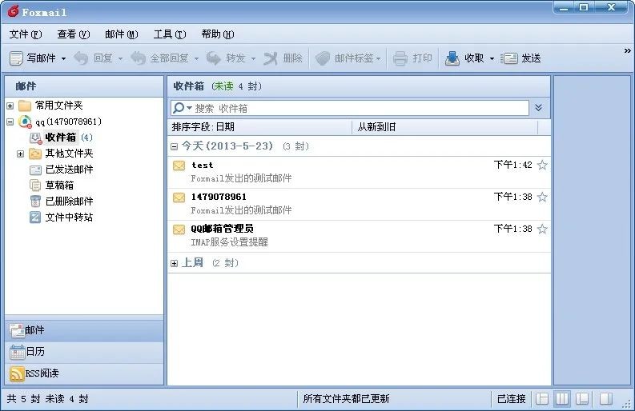Open the 查看 menu
Screen dimensions: 635x411
click(x=73, y=34)
